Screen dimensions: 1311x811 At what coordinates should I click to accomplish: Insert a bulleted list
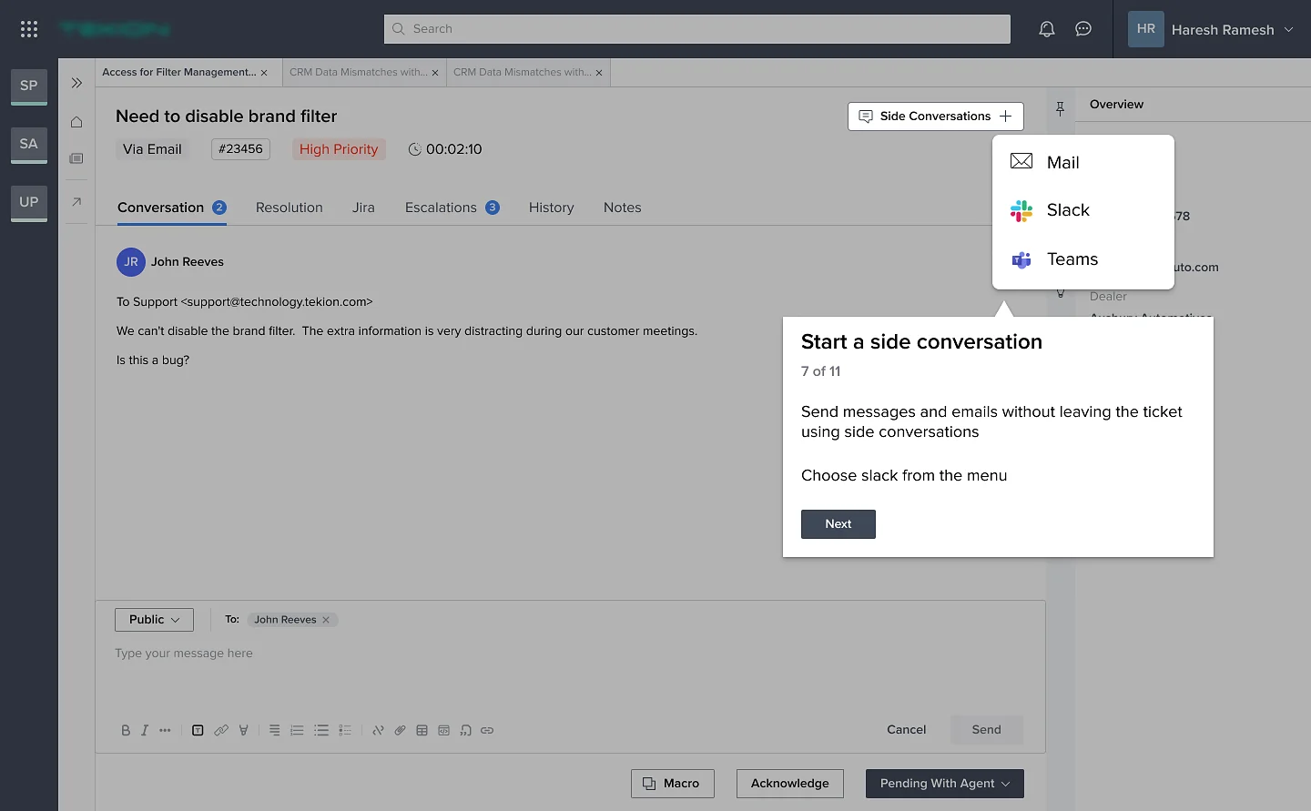pos(321,730)
